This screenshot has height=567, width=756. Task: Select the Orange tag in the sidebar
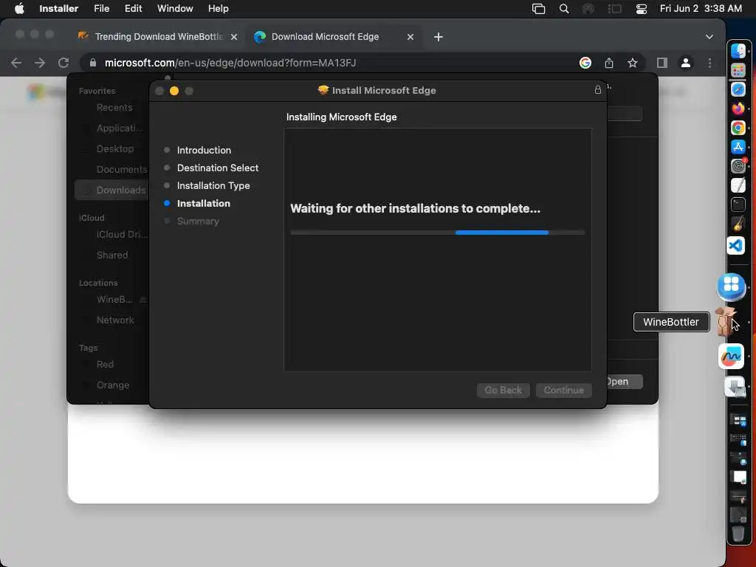[113, 385]
